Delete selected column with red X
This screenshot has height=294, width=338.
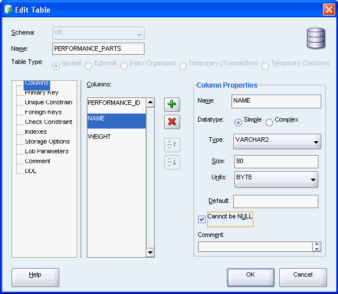point(172,122)
